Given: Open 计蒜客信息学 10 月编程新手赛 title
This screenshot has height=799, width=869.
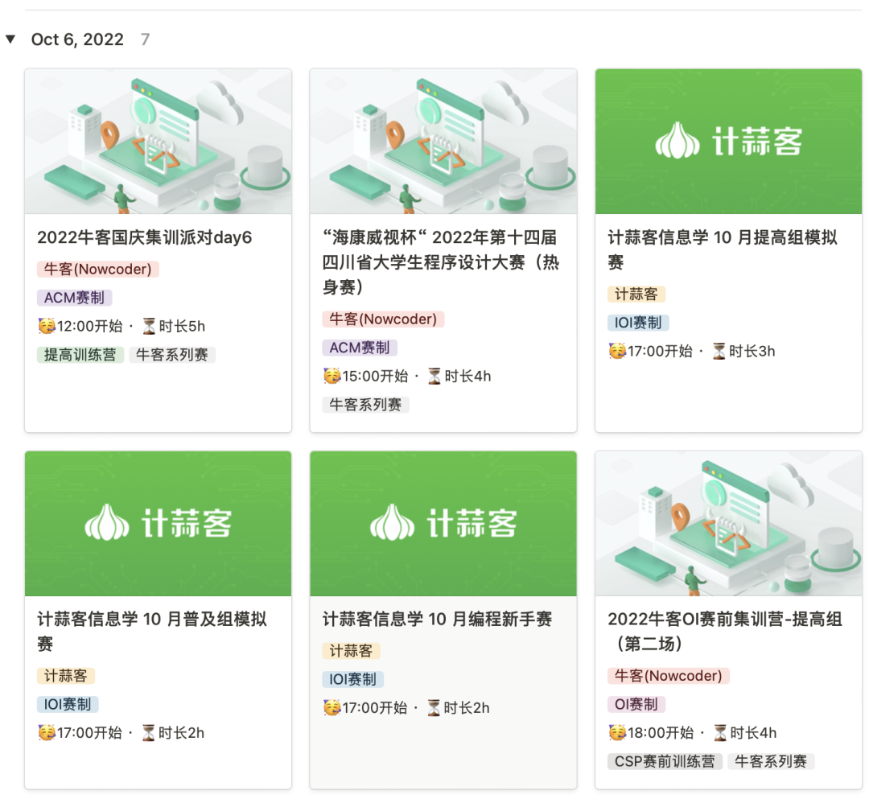Looking at the screenshot, I should point(437,619).
